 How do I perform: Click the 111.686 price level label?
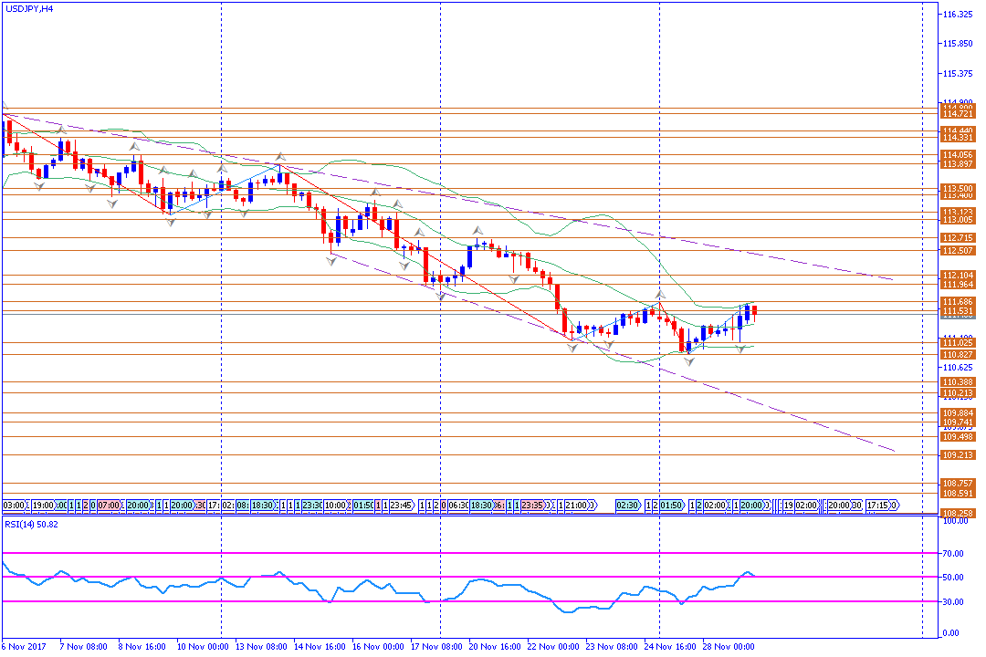[958, 302]
